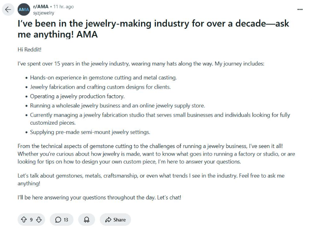This screenshot has width=312, height=235.
Task: Open the r/AMA community avatar
Action: (x=24, y=10)
